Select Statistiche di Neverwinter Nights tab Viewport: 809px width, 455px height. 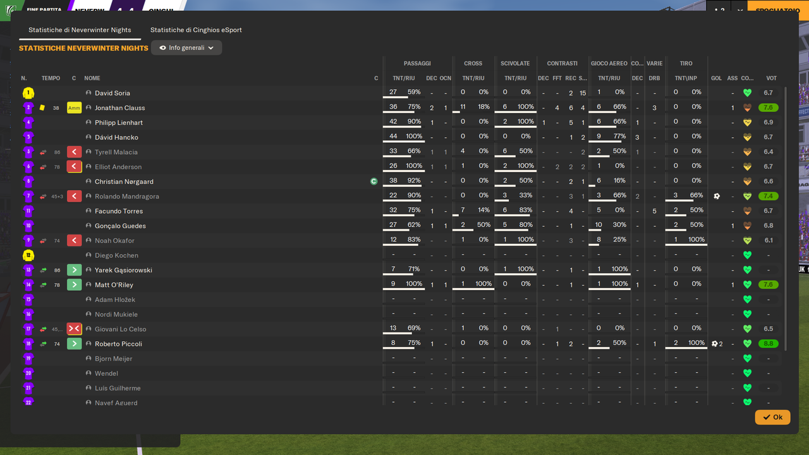pos(80,30)
